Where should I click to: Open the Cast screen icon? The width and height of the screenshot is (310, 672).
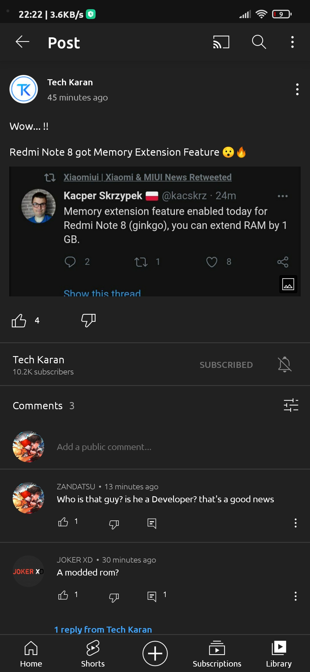click(221, 42)
